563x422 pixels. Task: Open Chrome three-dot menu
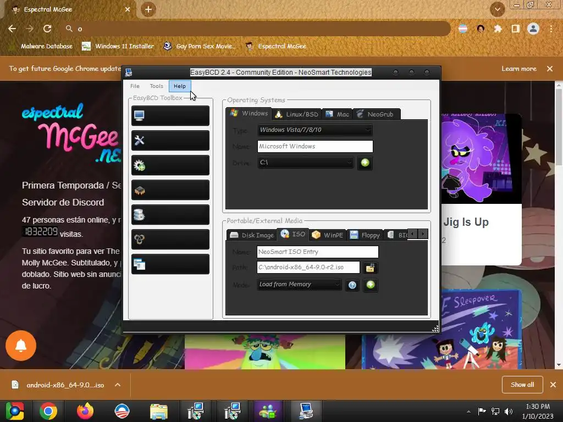click(551, 29)
